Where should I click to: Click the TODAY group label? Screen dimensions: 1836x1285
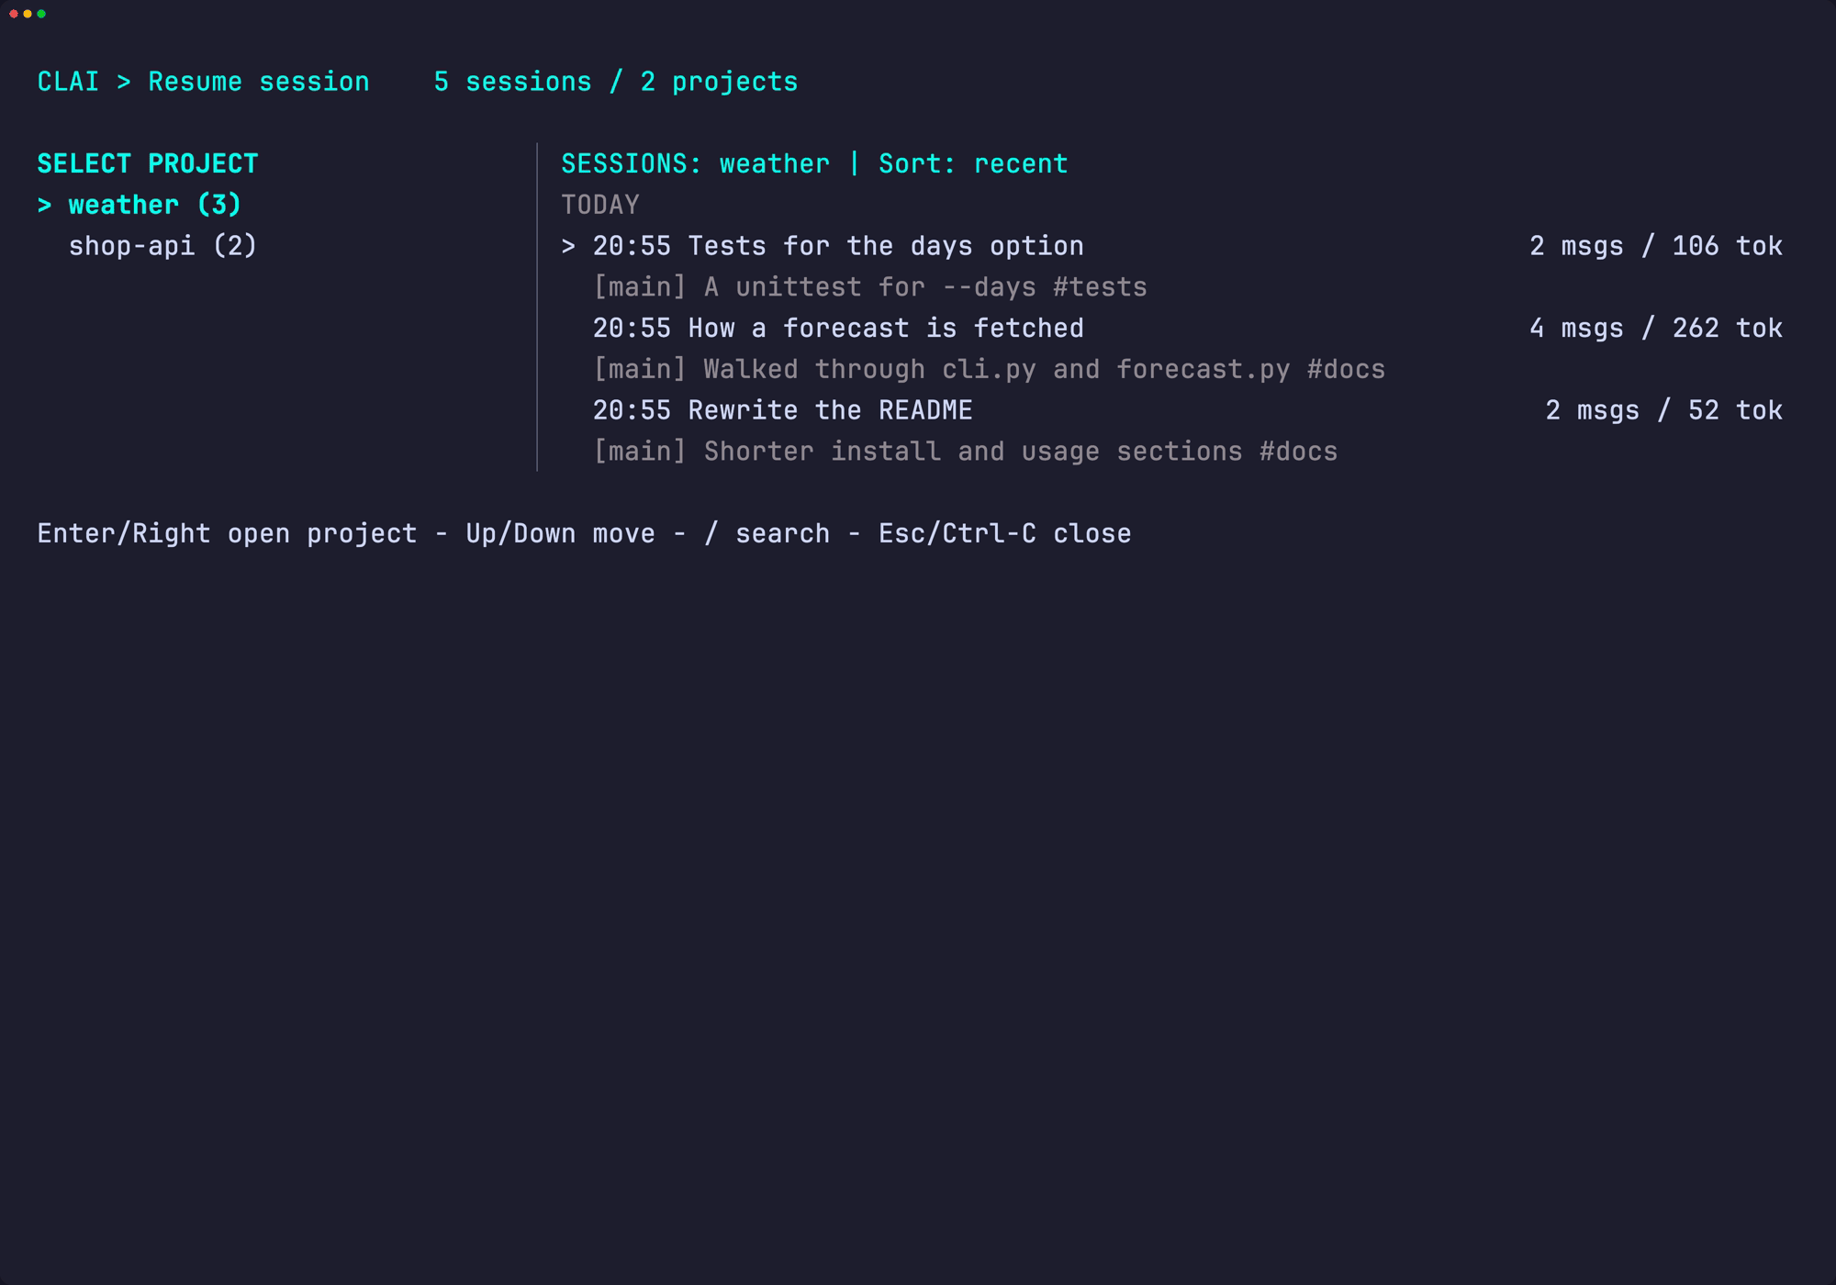pos(599,205)
